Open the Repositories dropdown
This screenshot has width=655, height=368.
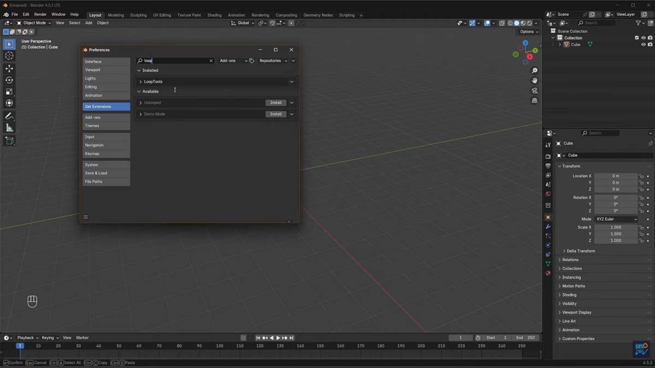coord(273,61)
